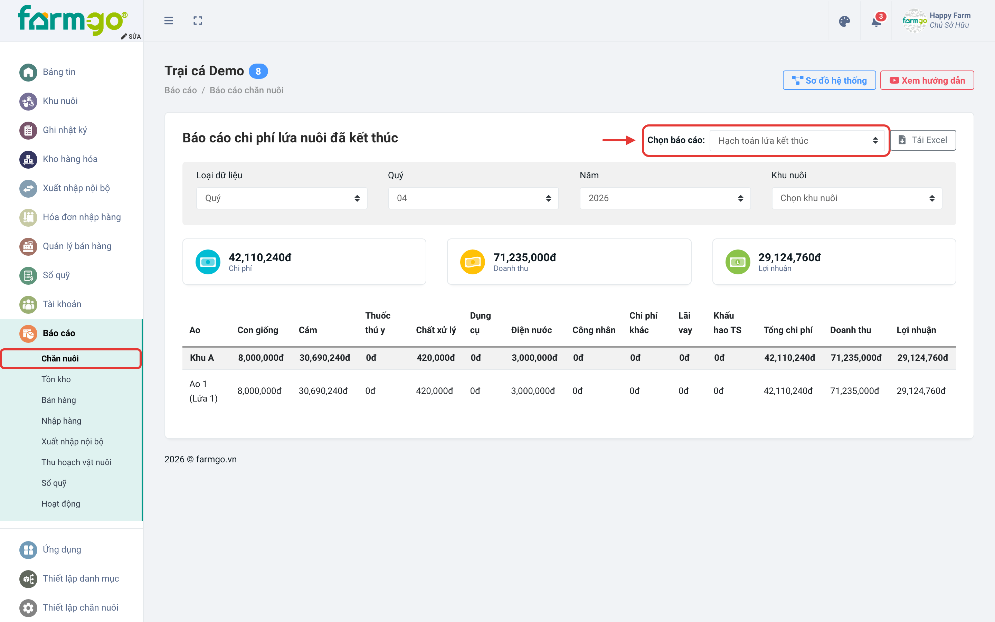The width and height of the screenshot is (995, 622).
Task: Click the Ứng dụng apps icon
Action: pyautogui.click(x=28, y=549)
